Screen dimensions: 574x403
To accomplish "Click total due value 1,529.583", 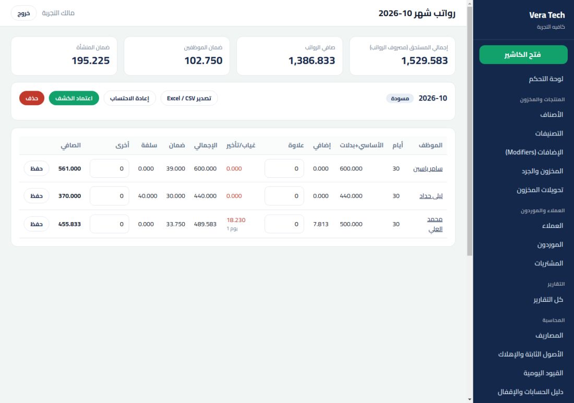I will point(425,60).
